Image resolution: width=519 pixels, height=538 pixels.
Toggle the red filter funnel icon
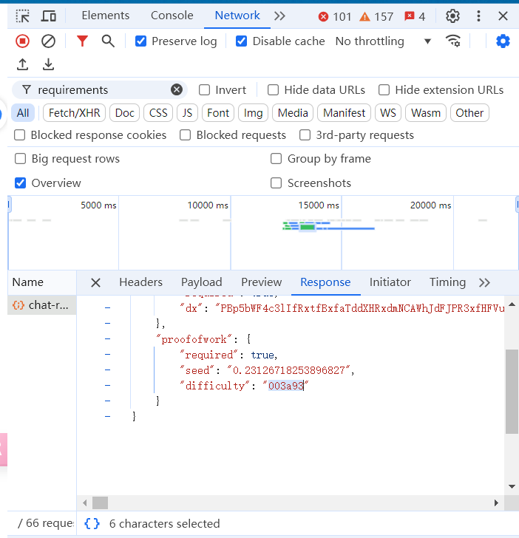82,41
